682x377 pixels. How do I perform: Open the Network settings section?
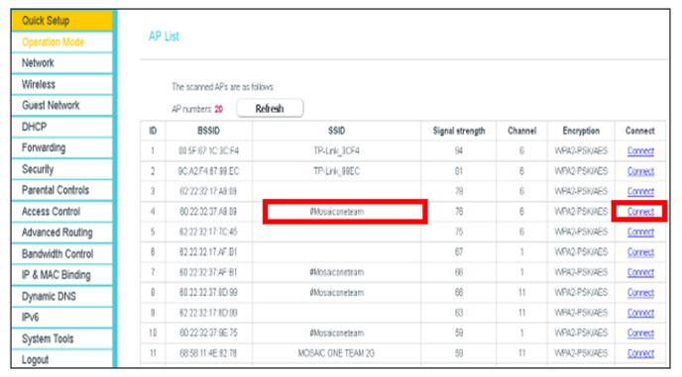[61, 63]
